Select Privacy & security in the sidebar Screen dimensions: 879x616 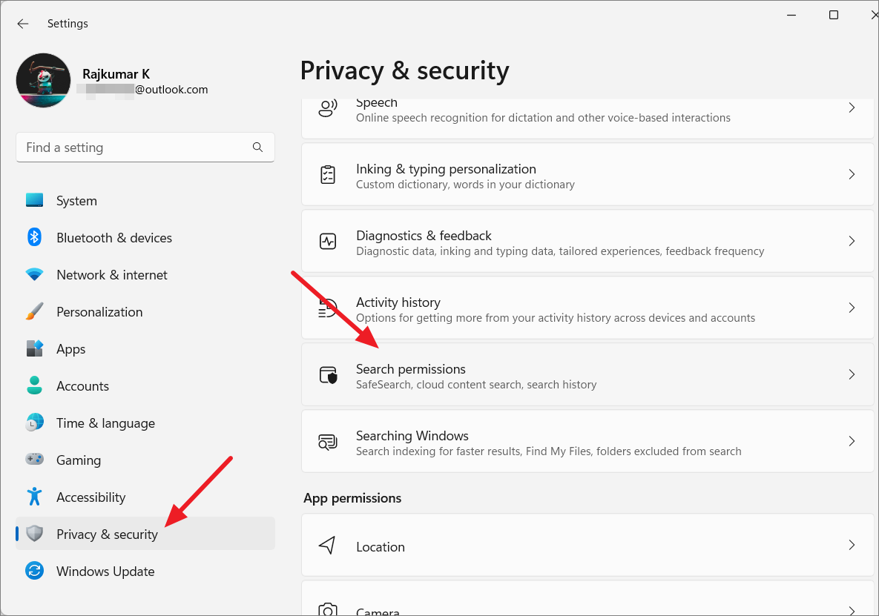click(108, 534)
